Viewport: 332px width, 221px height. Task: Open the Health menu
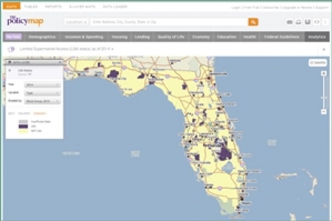(250, 37)
